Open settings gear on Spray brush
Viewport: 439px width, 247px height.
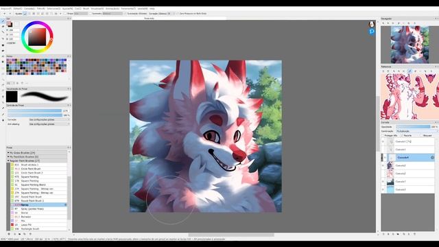[66, 204]
